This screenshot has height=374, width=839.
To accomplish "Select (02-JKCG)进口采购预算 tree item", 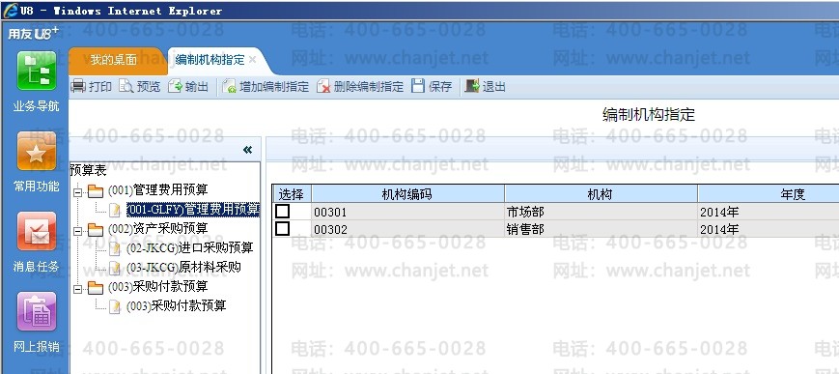I will [x=189, y=248].
